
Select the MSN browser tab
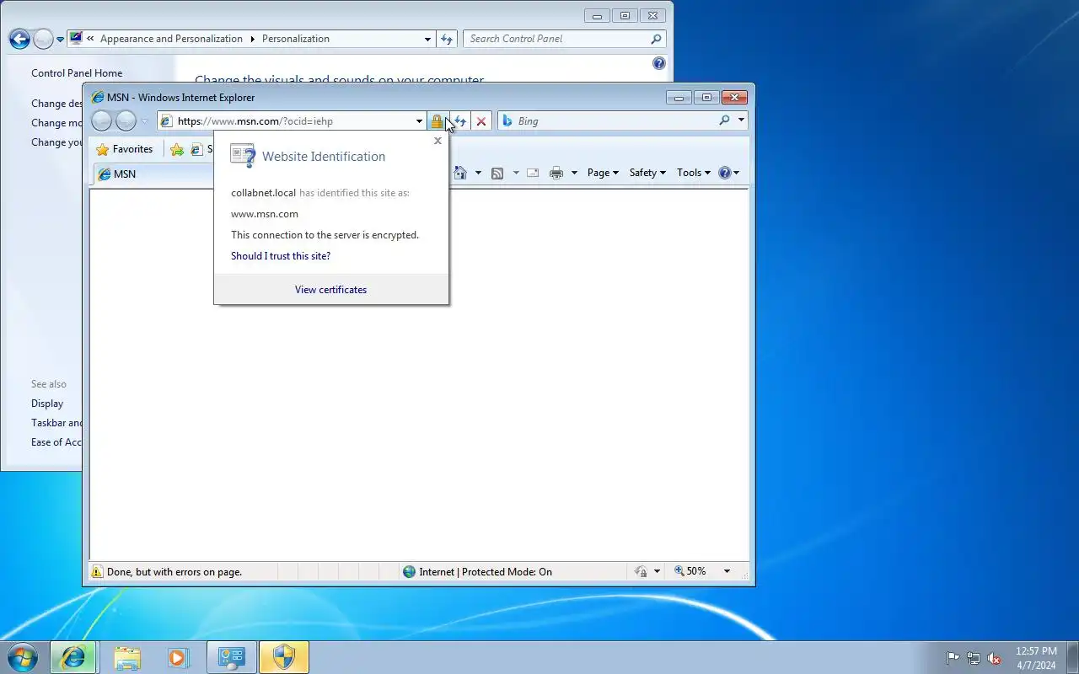coord(152,174)
